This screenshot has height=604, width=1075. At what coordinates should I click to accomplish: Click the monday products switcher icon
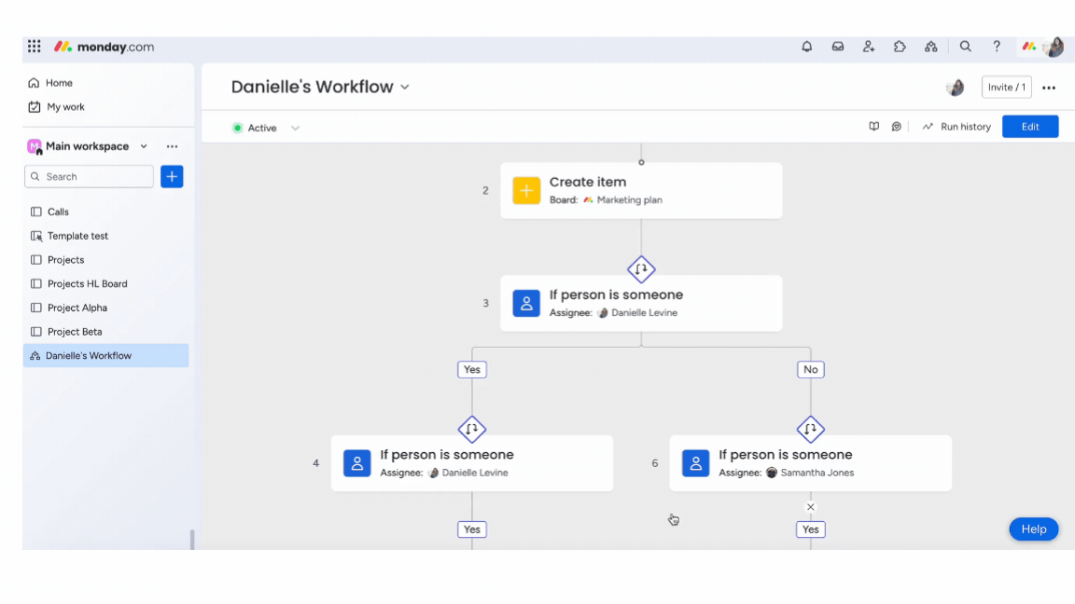click(x=1029, y=47)
